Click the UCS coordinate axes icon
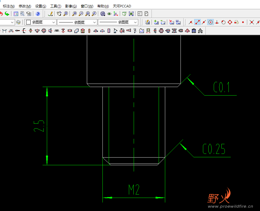 116,14
